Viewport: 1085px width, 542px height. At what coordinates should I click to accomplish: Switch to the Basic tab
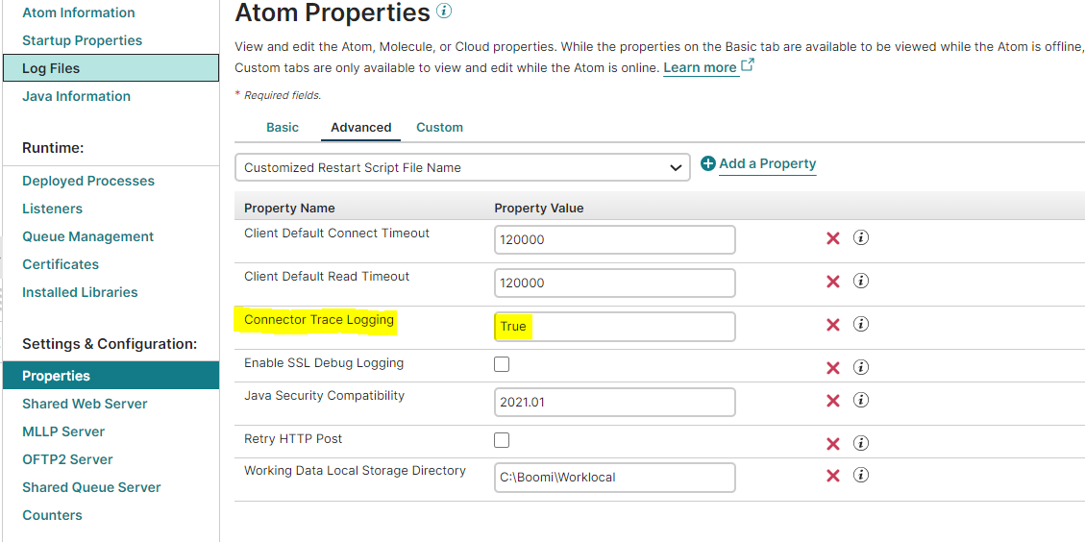click(283, 127)
